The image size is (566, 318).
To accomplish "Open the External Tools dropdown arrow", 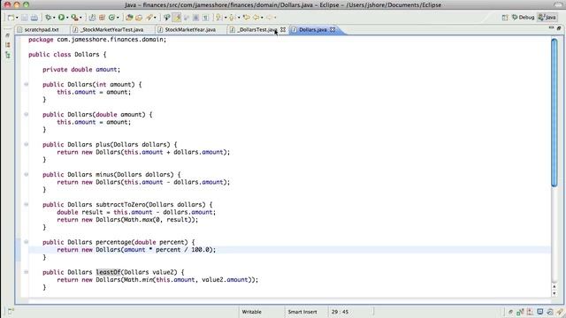I will coord(80,18).
